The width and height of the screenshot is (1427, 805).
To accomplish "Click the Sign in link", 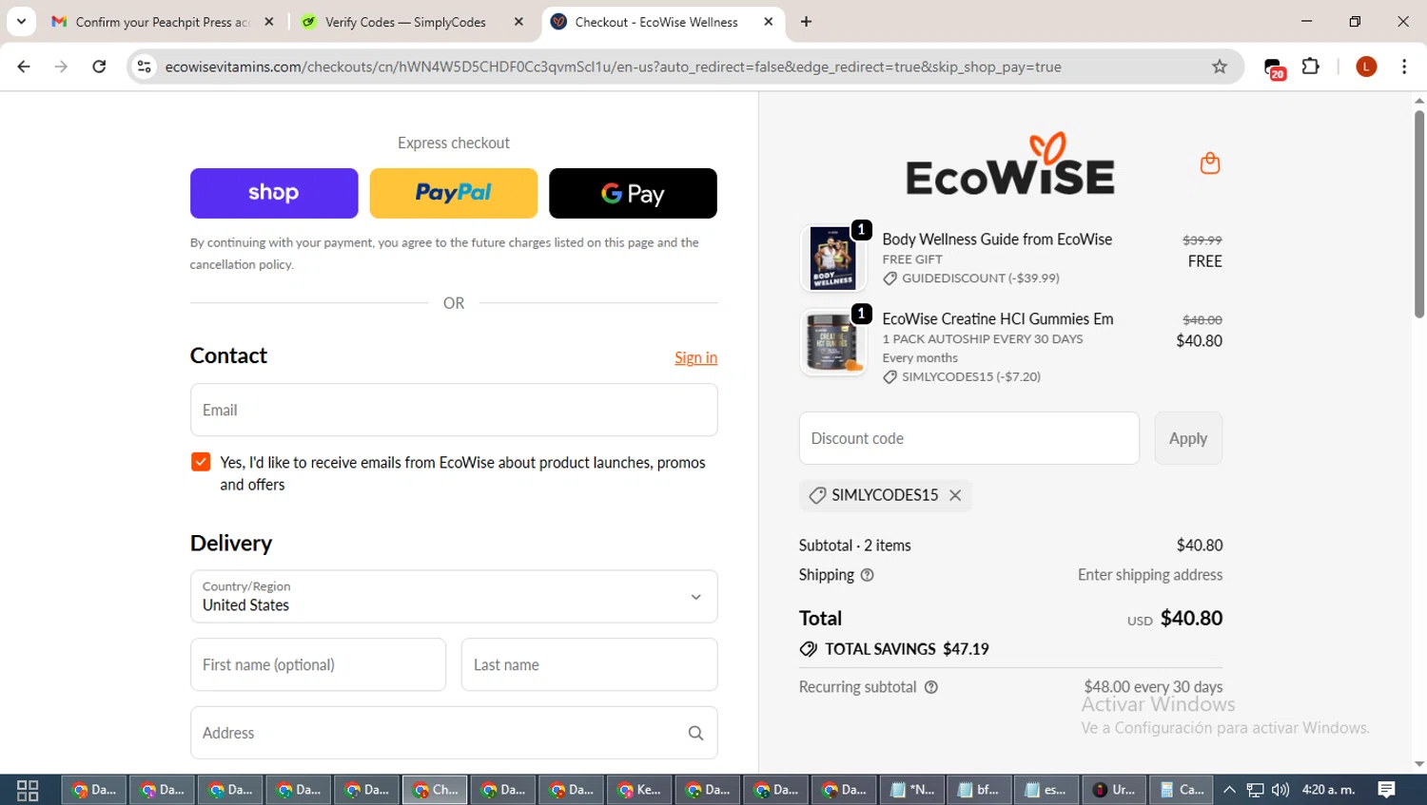I will (695, 357).
